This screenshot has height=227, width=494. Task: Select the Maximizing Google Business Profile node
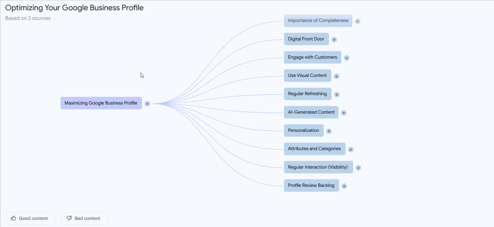101,103
